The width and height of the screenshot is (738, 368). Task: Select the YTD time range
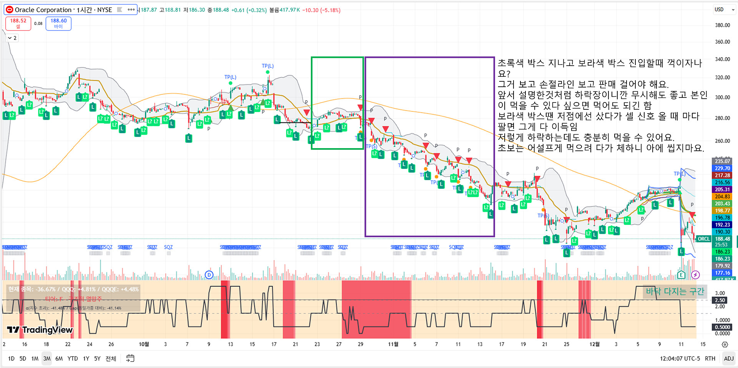[x=73, y=358]
